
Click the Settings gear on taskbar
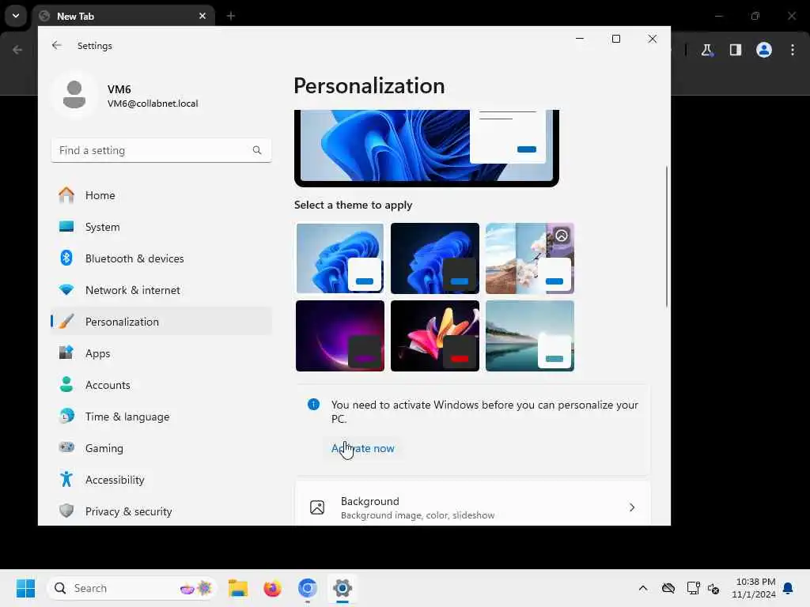[342, 588]
